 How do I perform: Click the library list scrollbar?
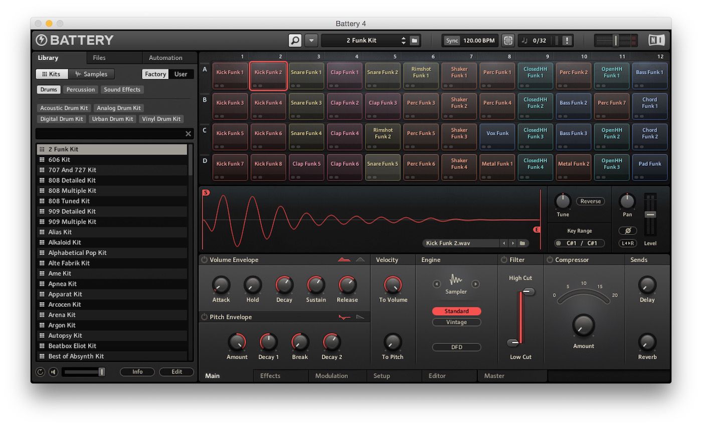pos(191,160)
